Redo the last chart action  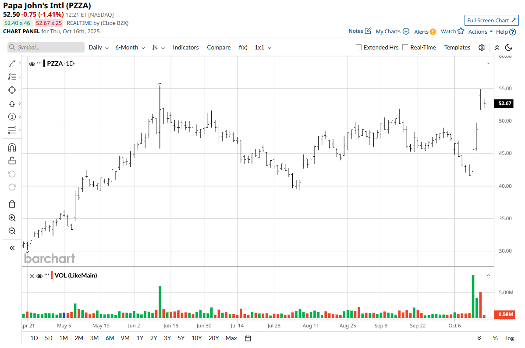(12, 187)
